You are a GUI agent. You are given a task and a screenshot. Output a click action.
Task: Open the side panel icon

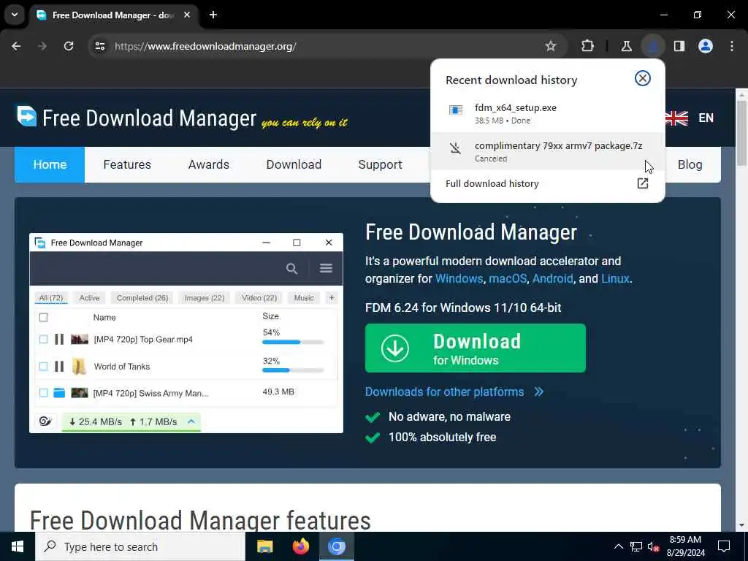point(679,46)
